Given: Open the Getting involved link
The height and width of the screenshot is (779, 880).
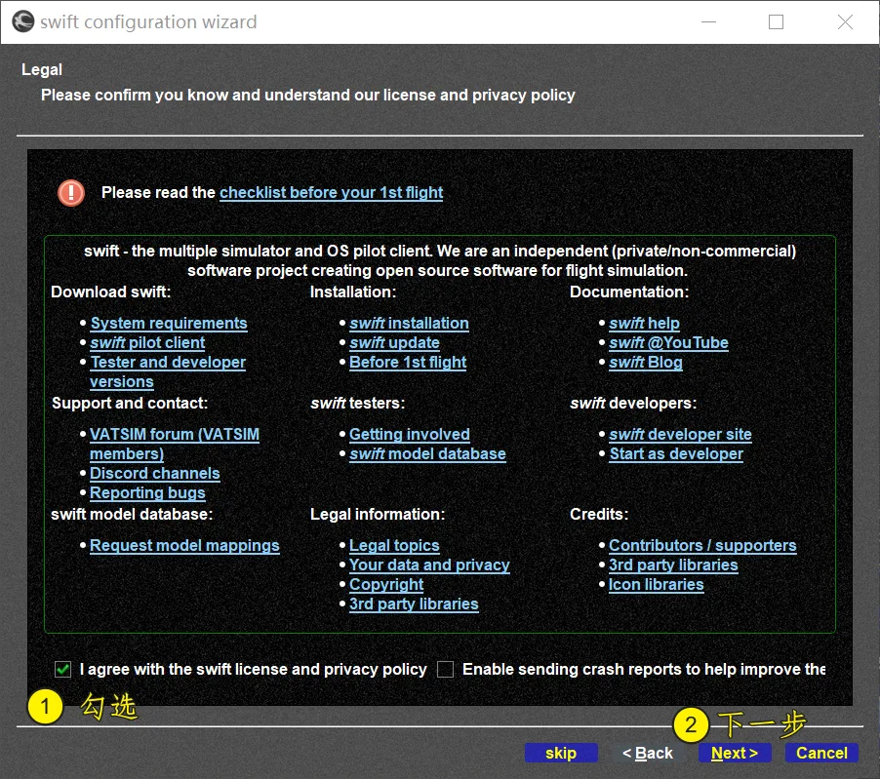Looking at the screenshot, I should 409,434.
